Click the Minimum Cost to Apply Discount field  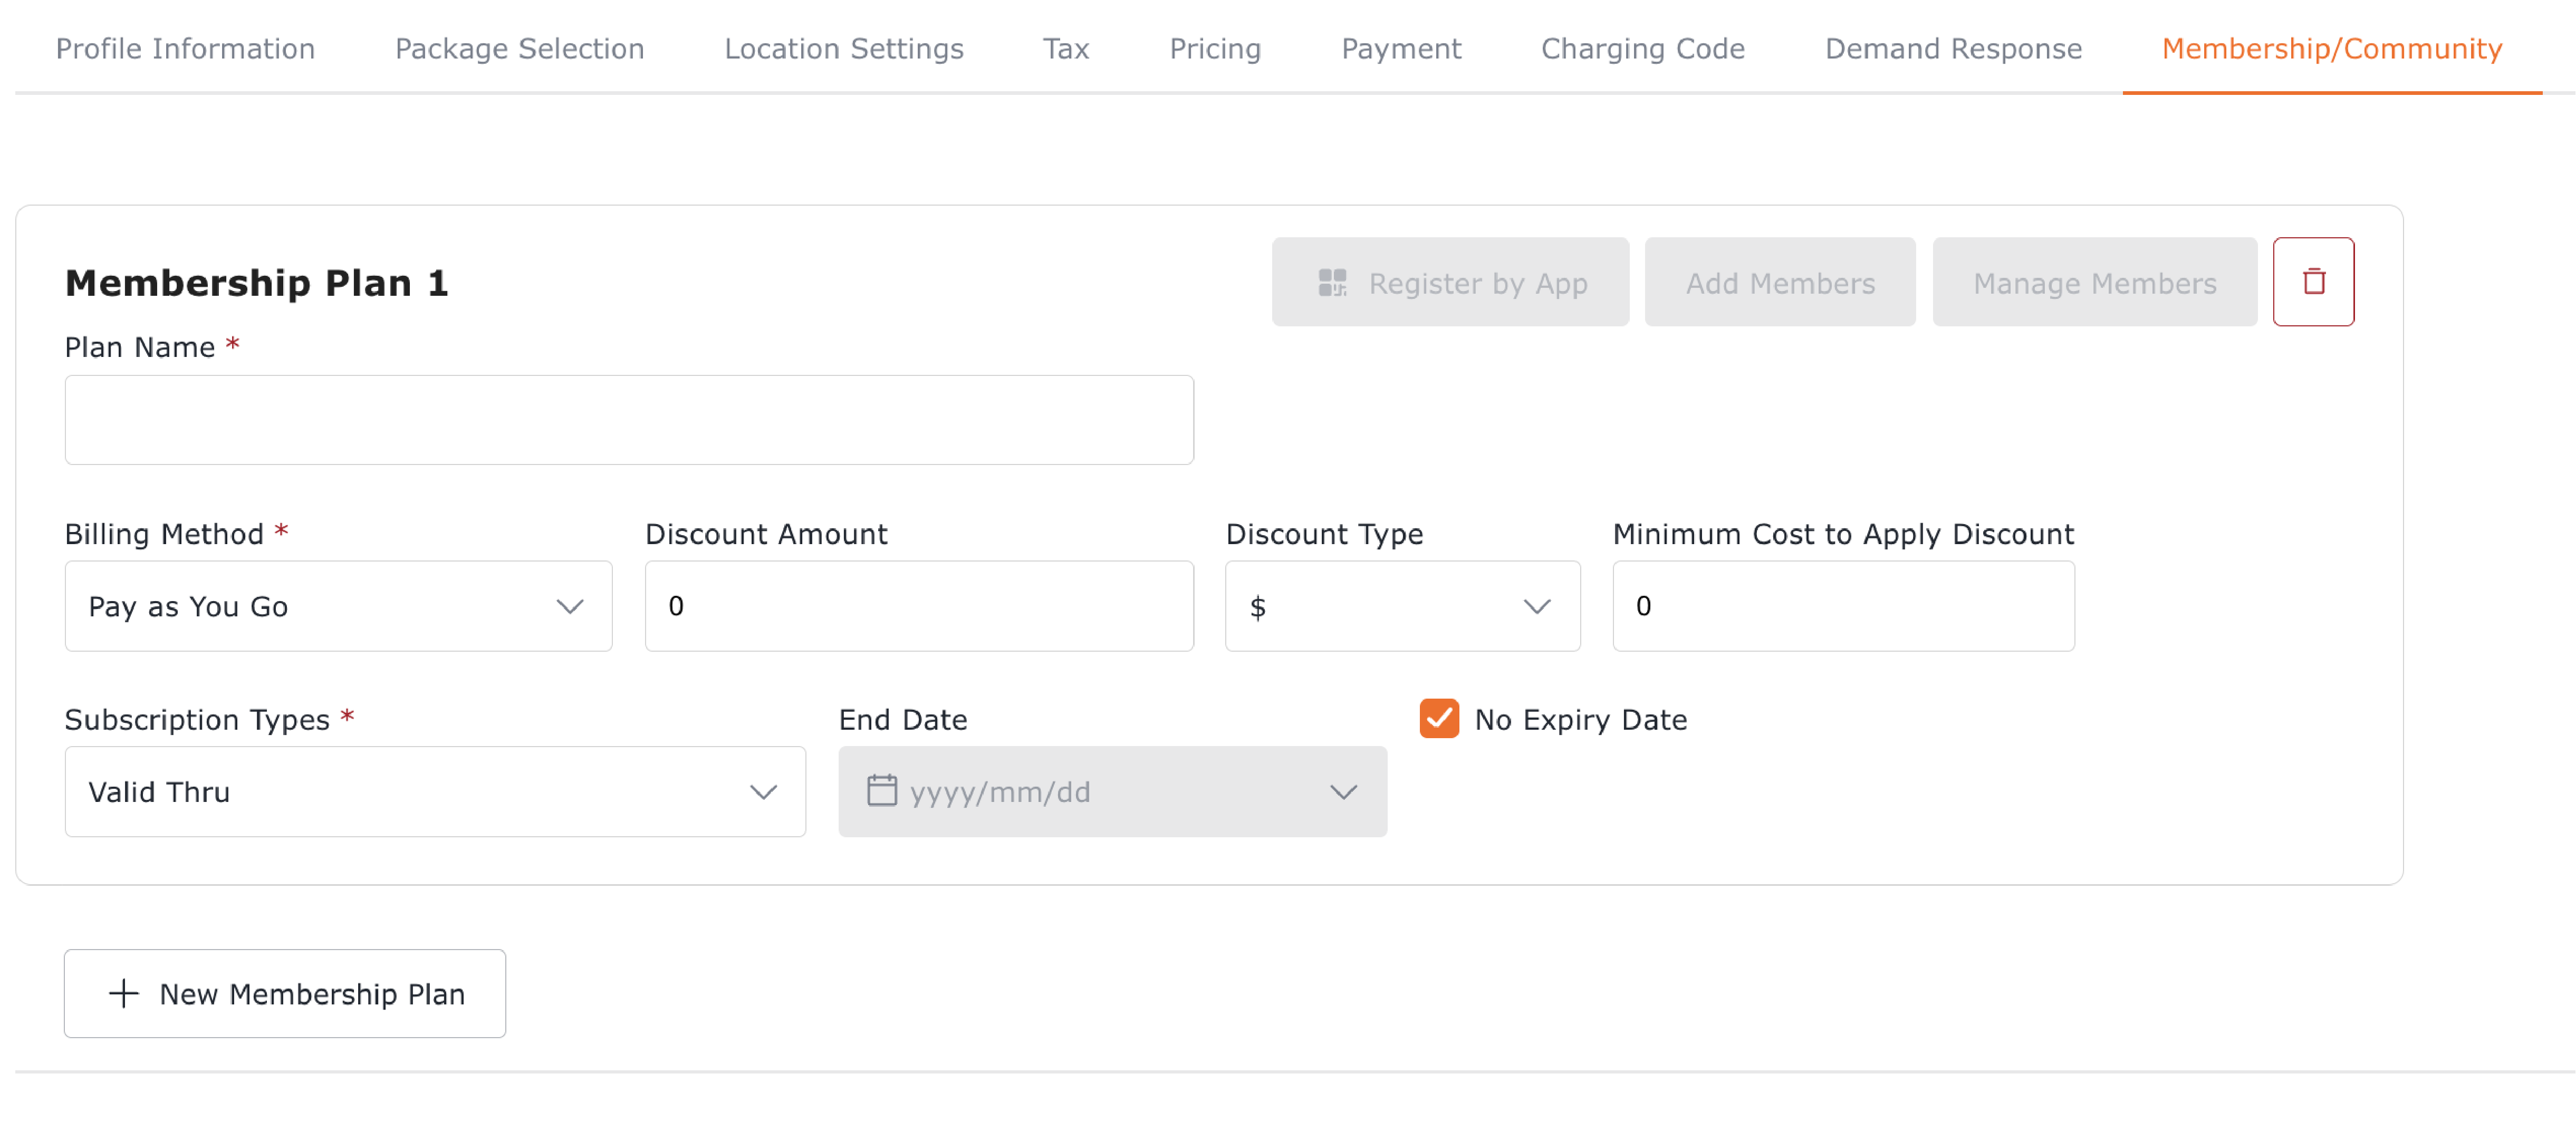(x=1843, y=606)
